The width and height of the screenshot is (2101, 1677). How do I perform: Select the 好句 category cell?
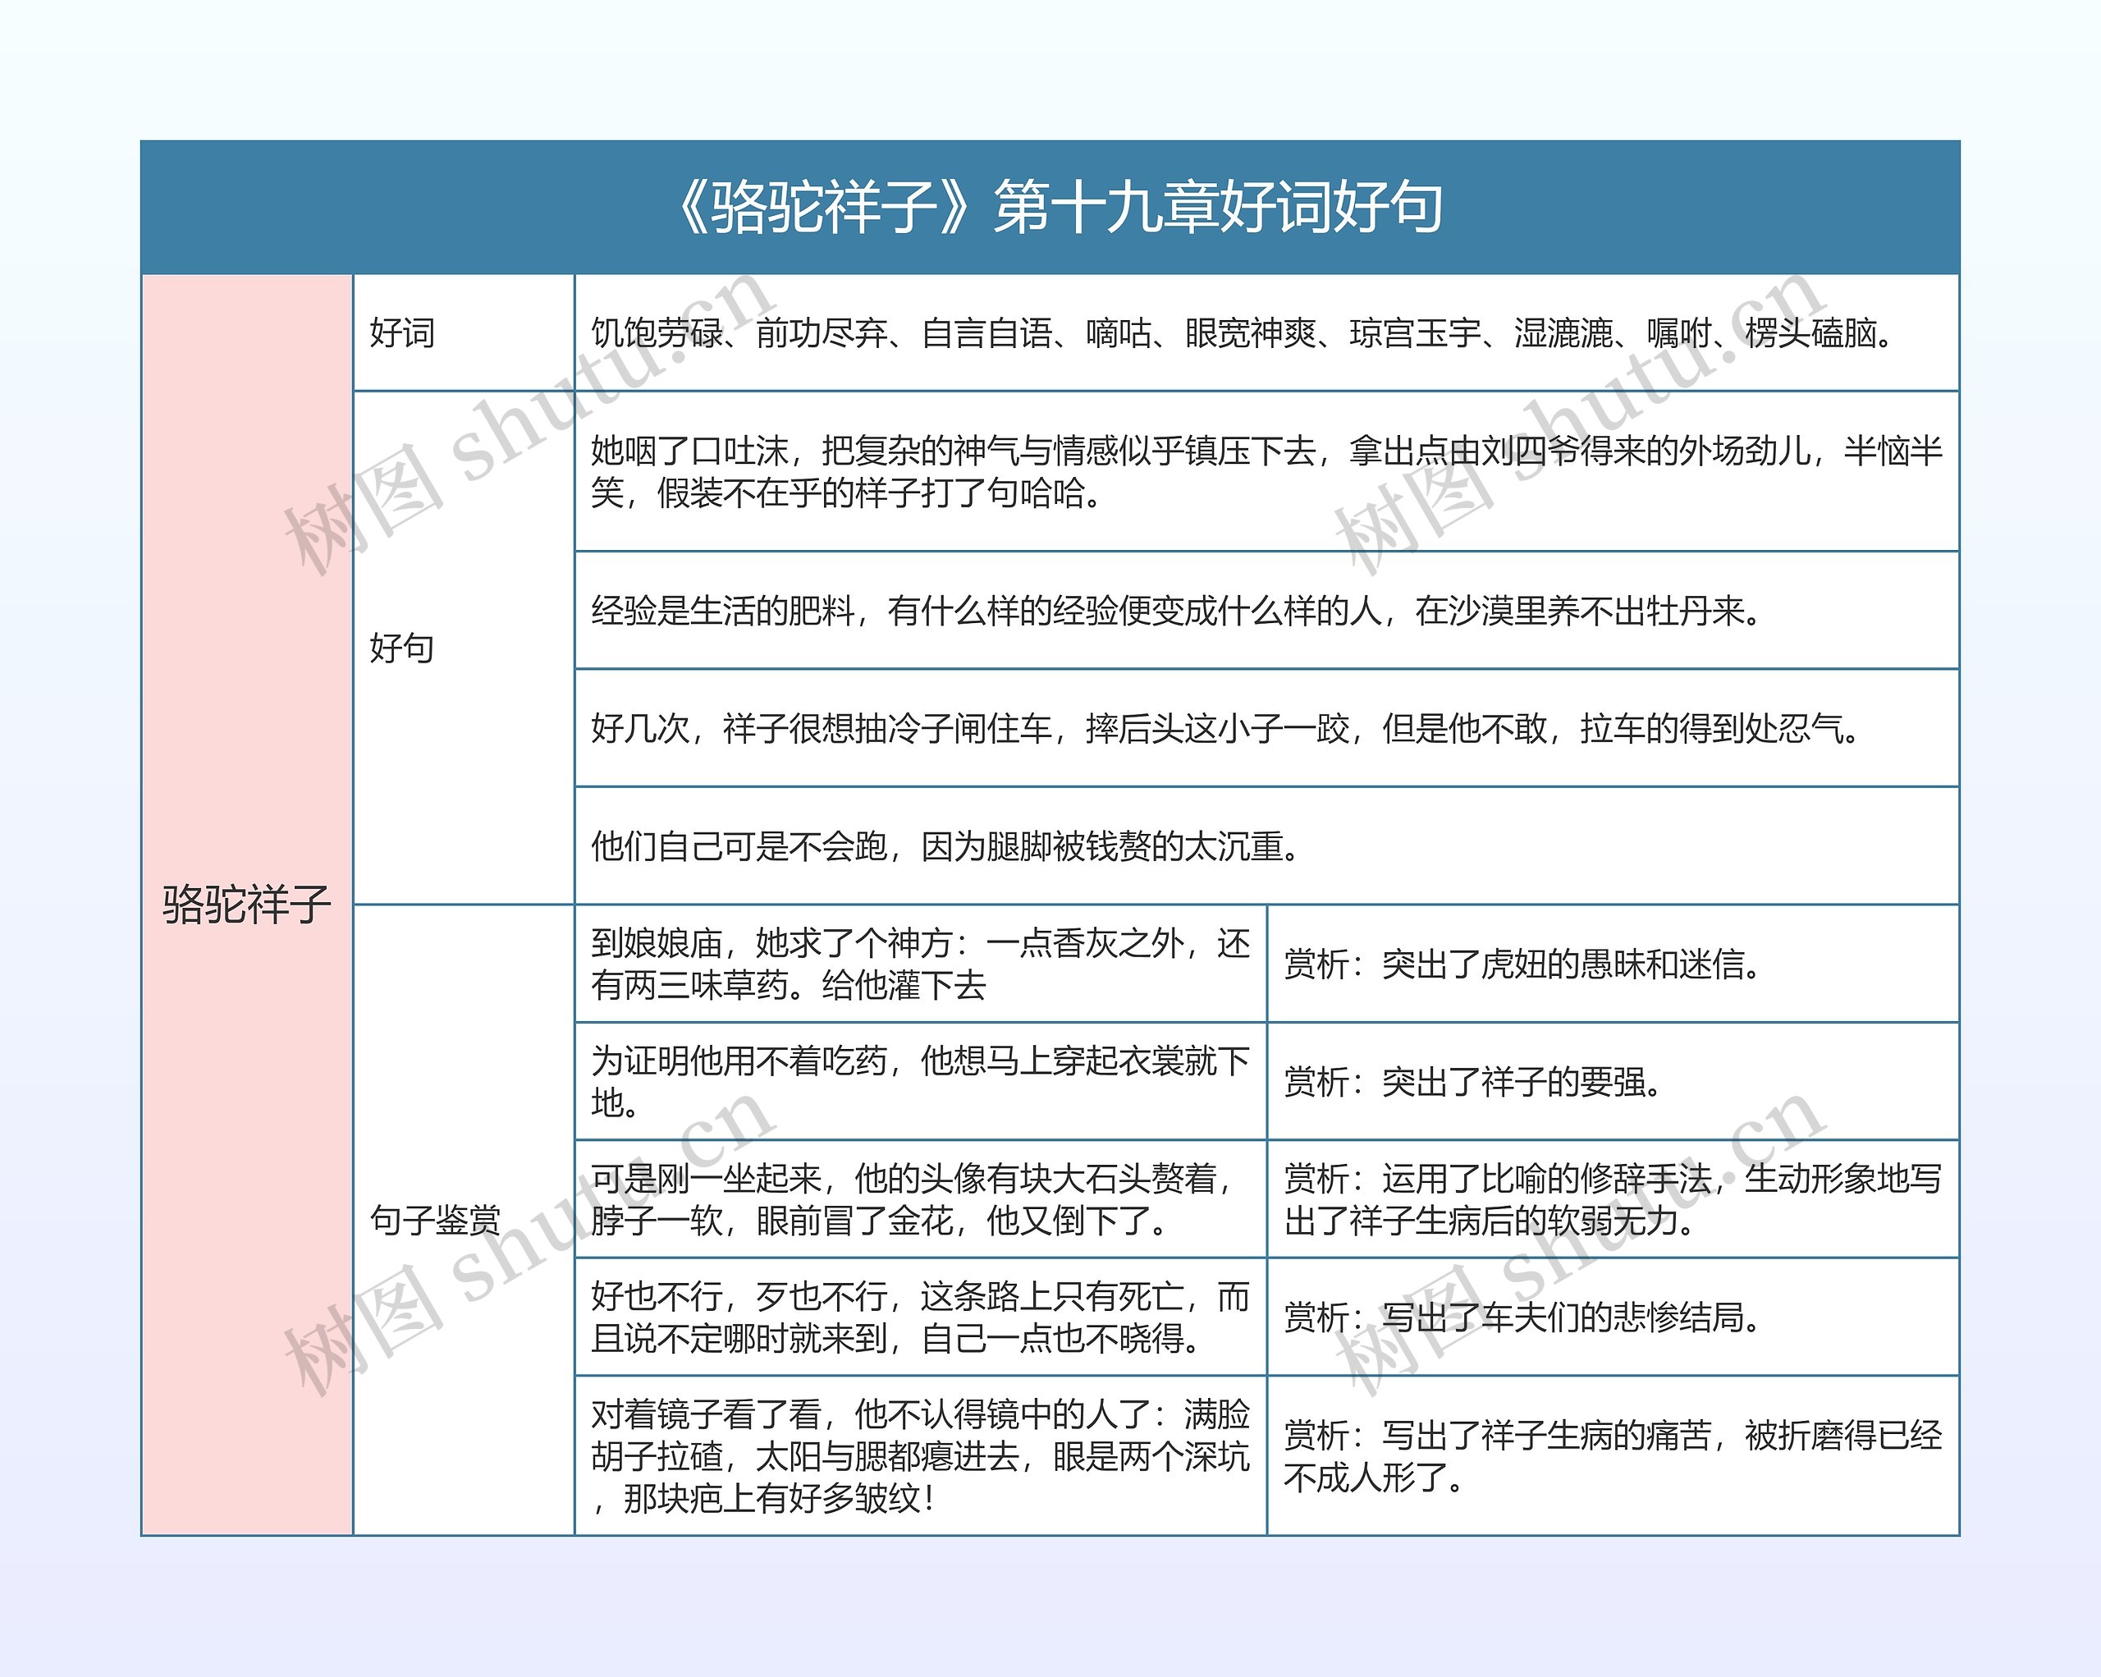[x=464, y=648]
